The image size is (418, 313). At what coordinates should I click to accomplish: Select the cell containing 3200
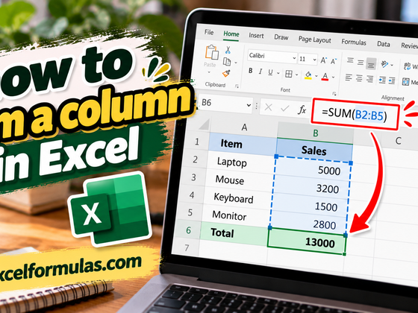[311, 187]
